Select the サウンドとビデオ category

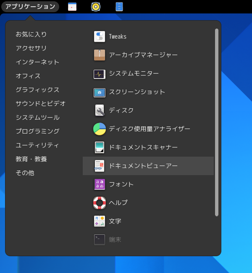click(41, 104)
